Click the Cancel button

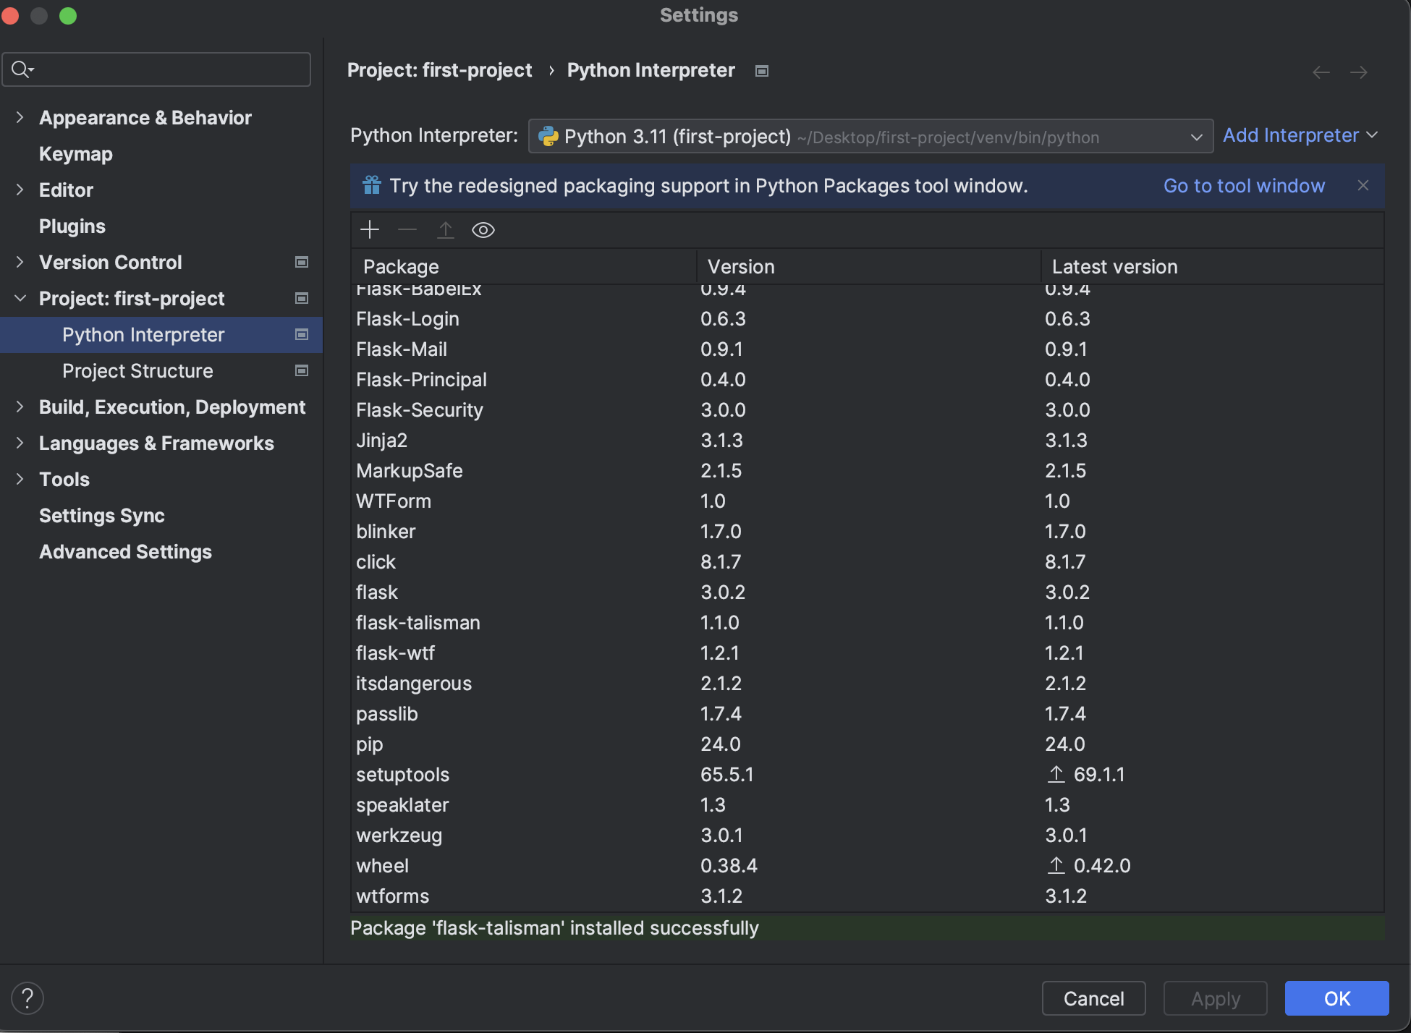(x=1094, y=998)
